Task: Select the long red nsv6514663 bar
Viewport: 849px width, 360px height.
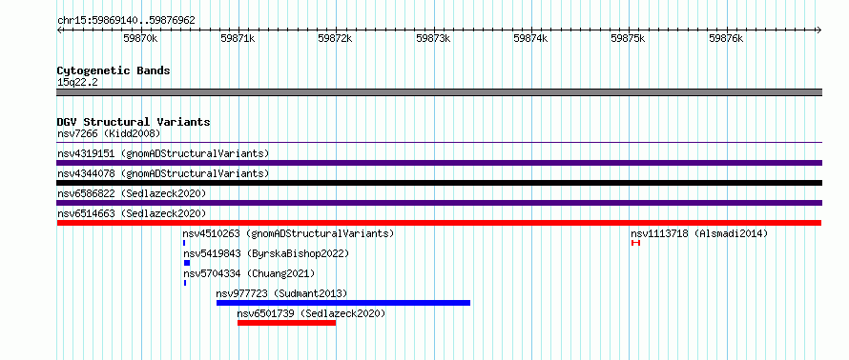Action: coord(439,223)
